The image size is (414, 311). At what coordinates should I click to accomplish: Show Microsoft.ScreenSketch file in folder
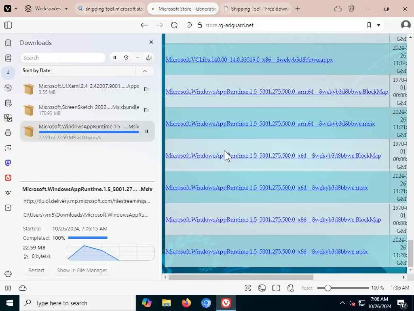[x=147, y=110]
